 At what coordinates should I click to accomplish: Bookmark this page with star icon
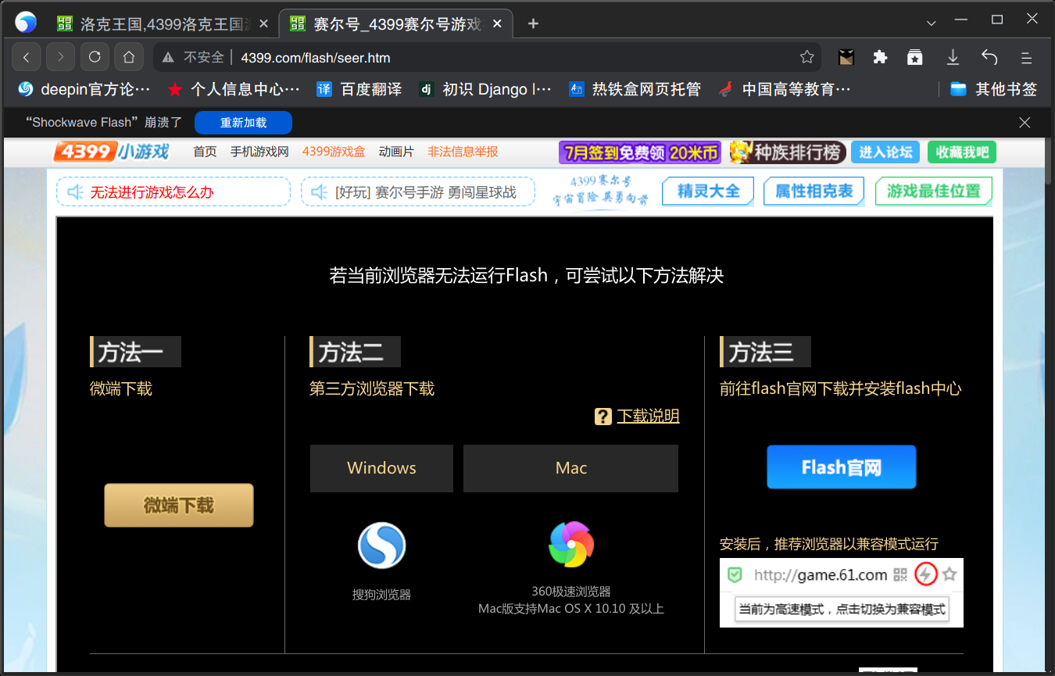(x=807, y=57)
